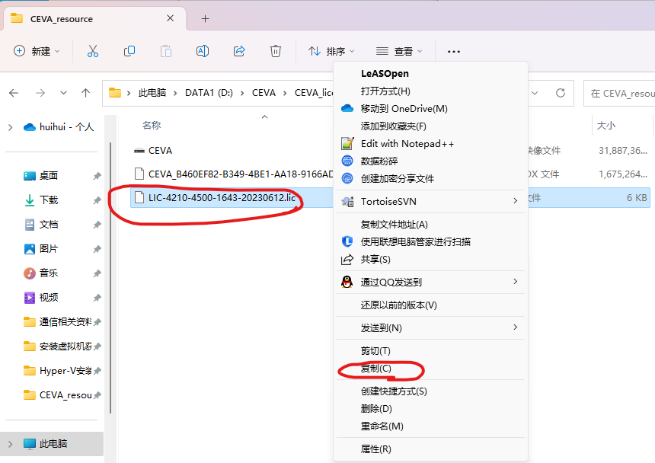The height and width of the screenshot is (463, 655).
Task: Select 属性(R) in the context menu
Action: coord(430,449)
